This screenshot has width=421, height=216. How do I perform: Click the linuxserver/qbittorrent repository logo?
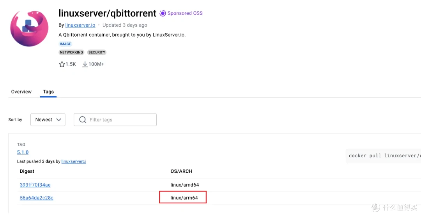[29, 28]
